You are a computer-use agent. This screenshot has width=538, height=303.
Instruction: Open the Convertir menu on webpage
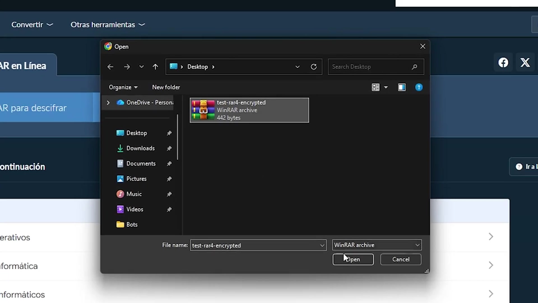(32, 25)
